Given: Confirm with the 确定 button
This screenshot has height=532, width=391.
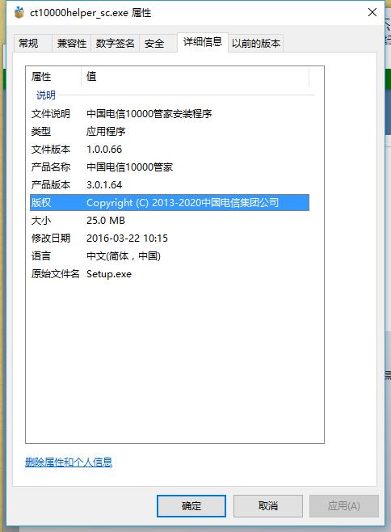Looking at the screenshot, I should 191,506.
